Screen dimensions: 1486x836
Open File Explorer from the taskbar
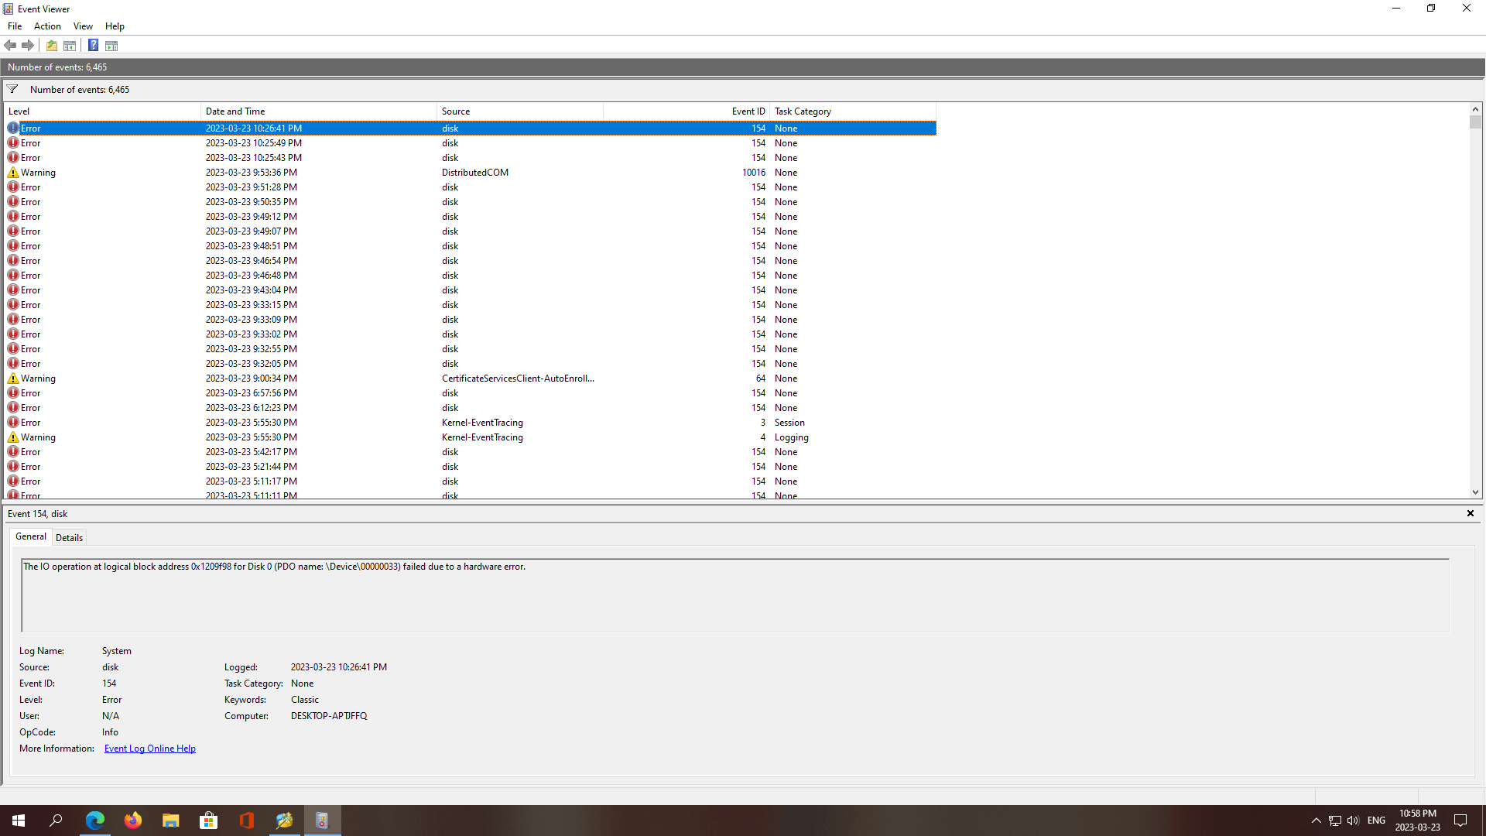click(171, 821)
